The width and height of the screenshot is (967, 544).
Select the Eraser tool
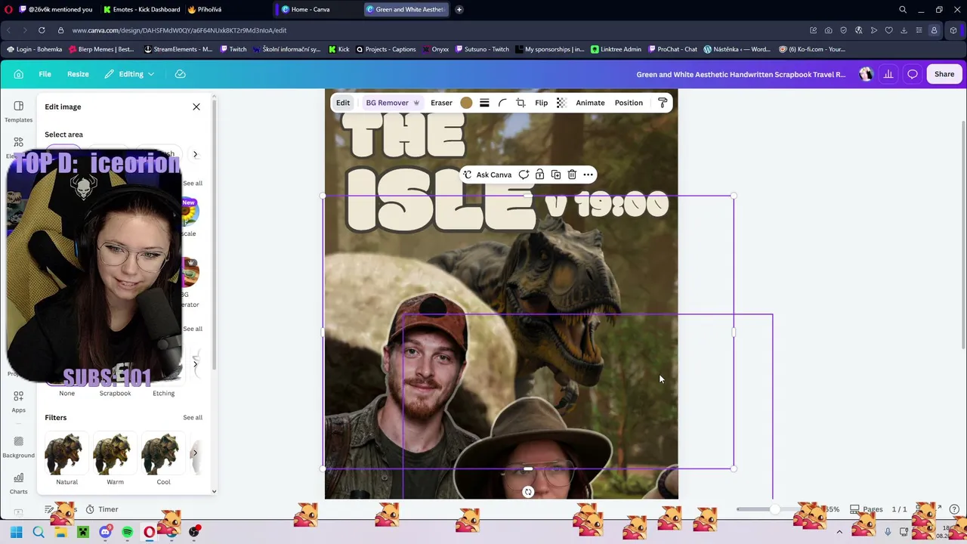point(441,103)
